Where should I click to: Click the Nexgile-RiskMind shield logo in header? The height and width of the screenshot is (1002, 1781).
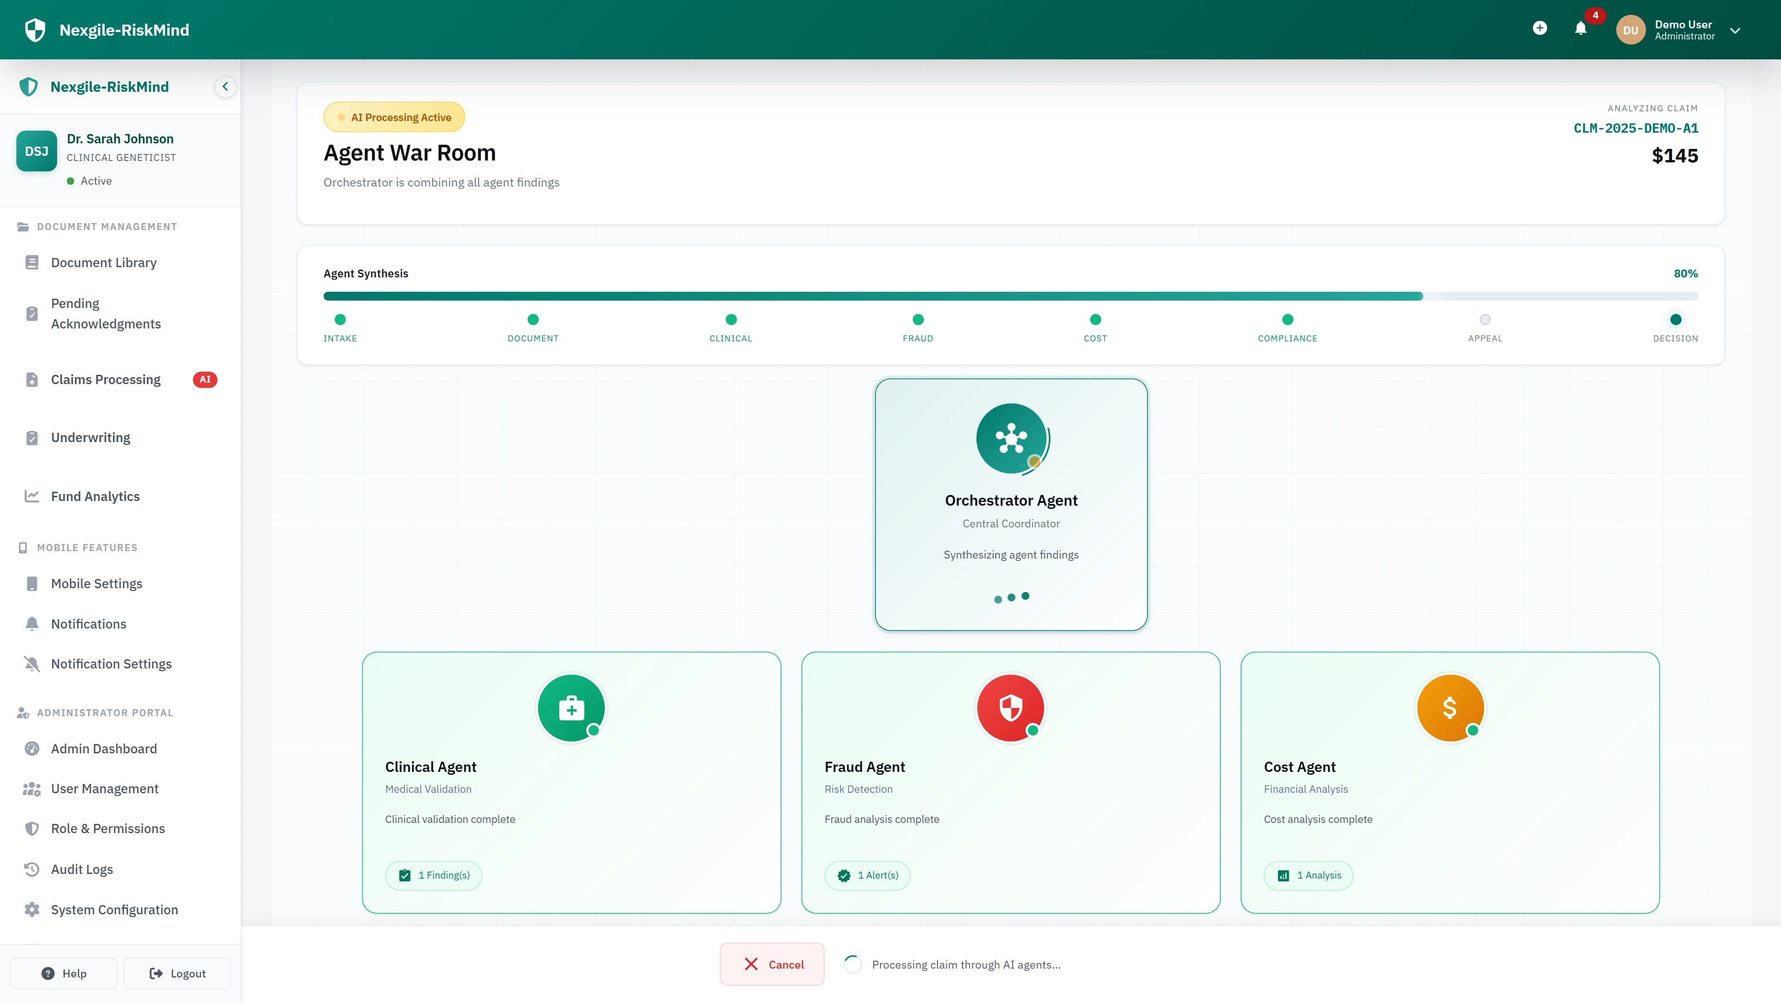tap(35, 30)
